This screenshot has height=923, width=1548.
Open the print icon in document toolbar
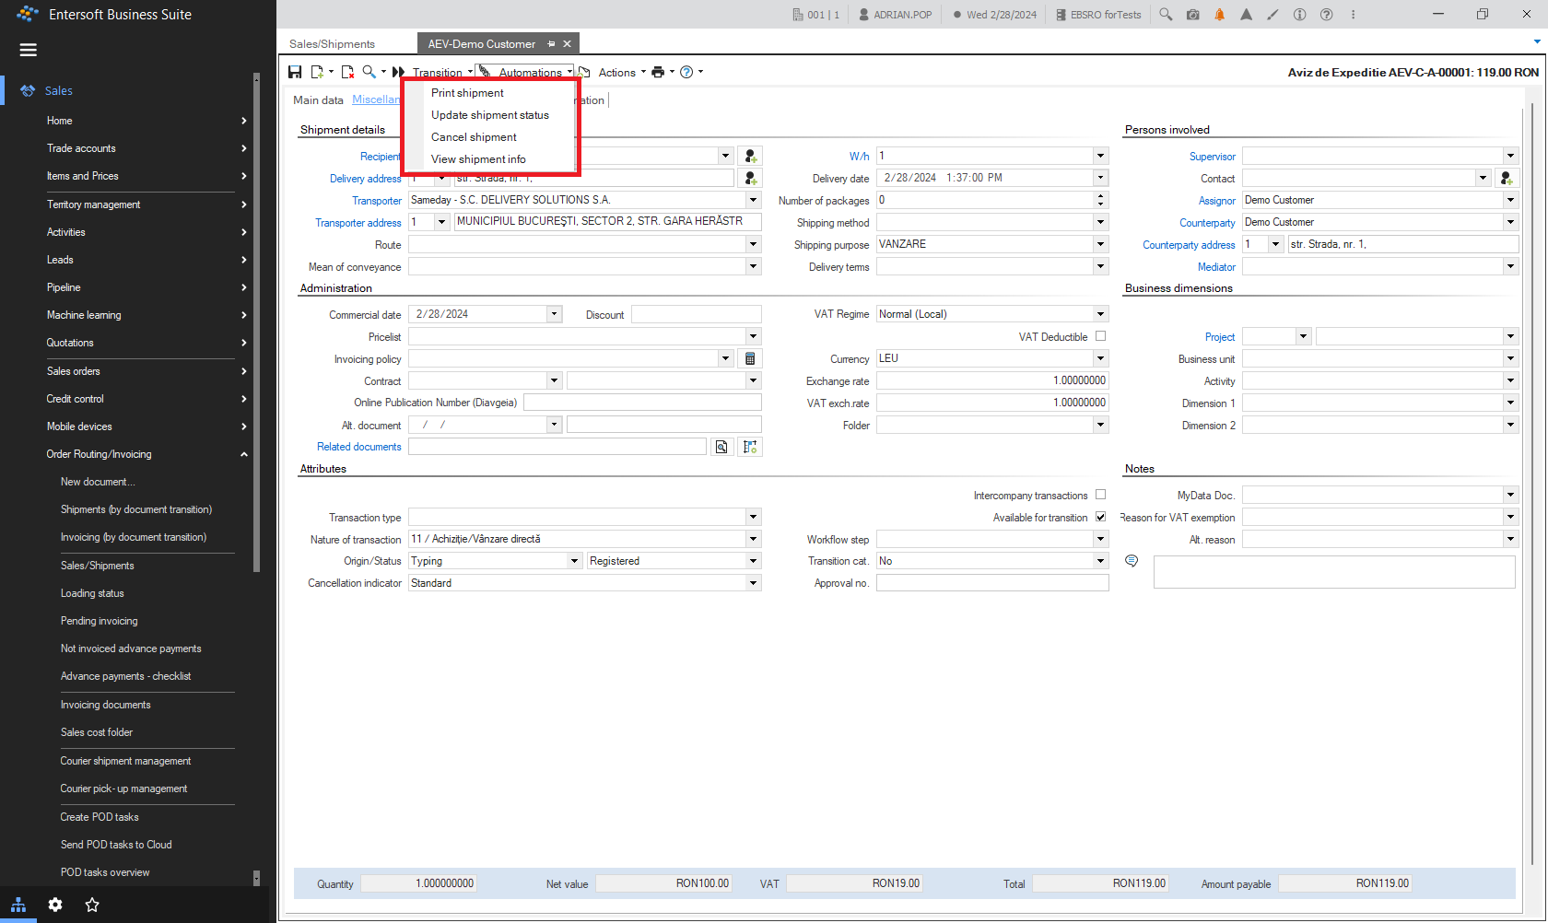[658, 72]
